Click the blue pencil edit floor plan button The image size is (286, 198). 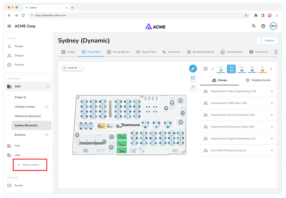[193, 69]
